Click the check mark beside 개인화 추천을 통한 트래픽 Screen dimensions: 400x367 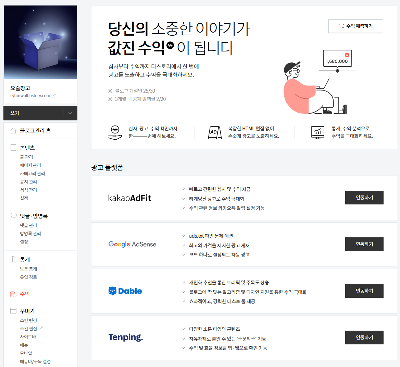coord(184,282)
